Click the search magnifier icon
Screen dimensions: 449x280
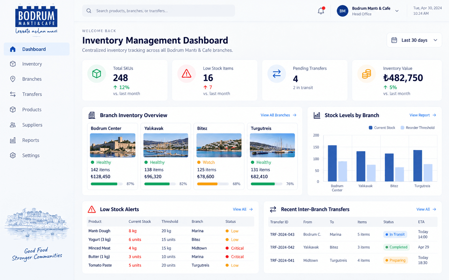click(89, 11)
